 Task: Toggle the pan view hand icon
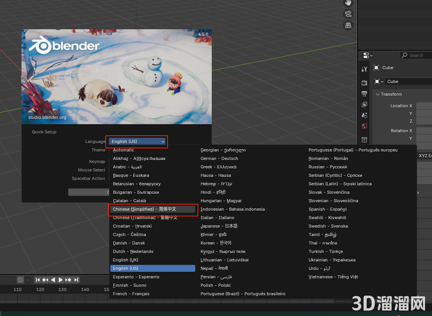click(x=348, y=3)
